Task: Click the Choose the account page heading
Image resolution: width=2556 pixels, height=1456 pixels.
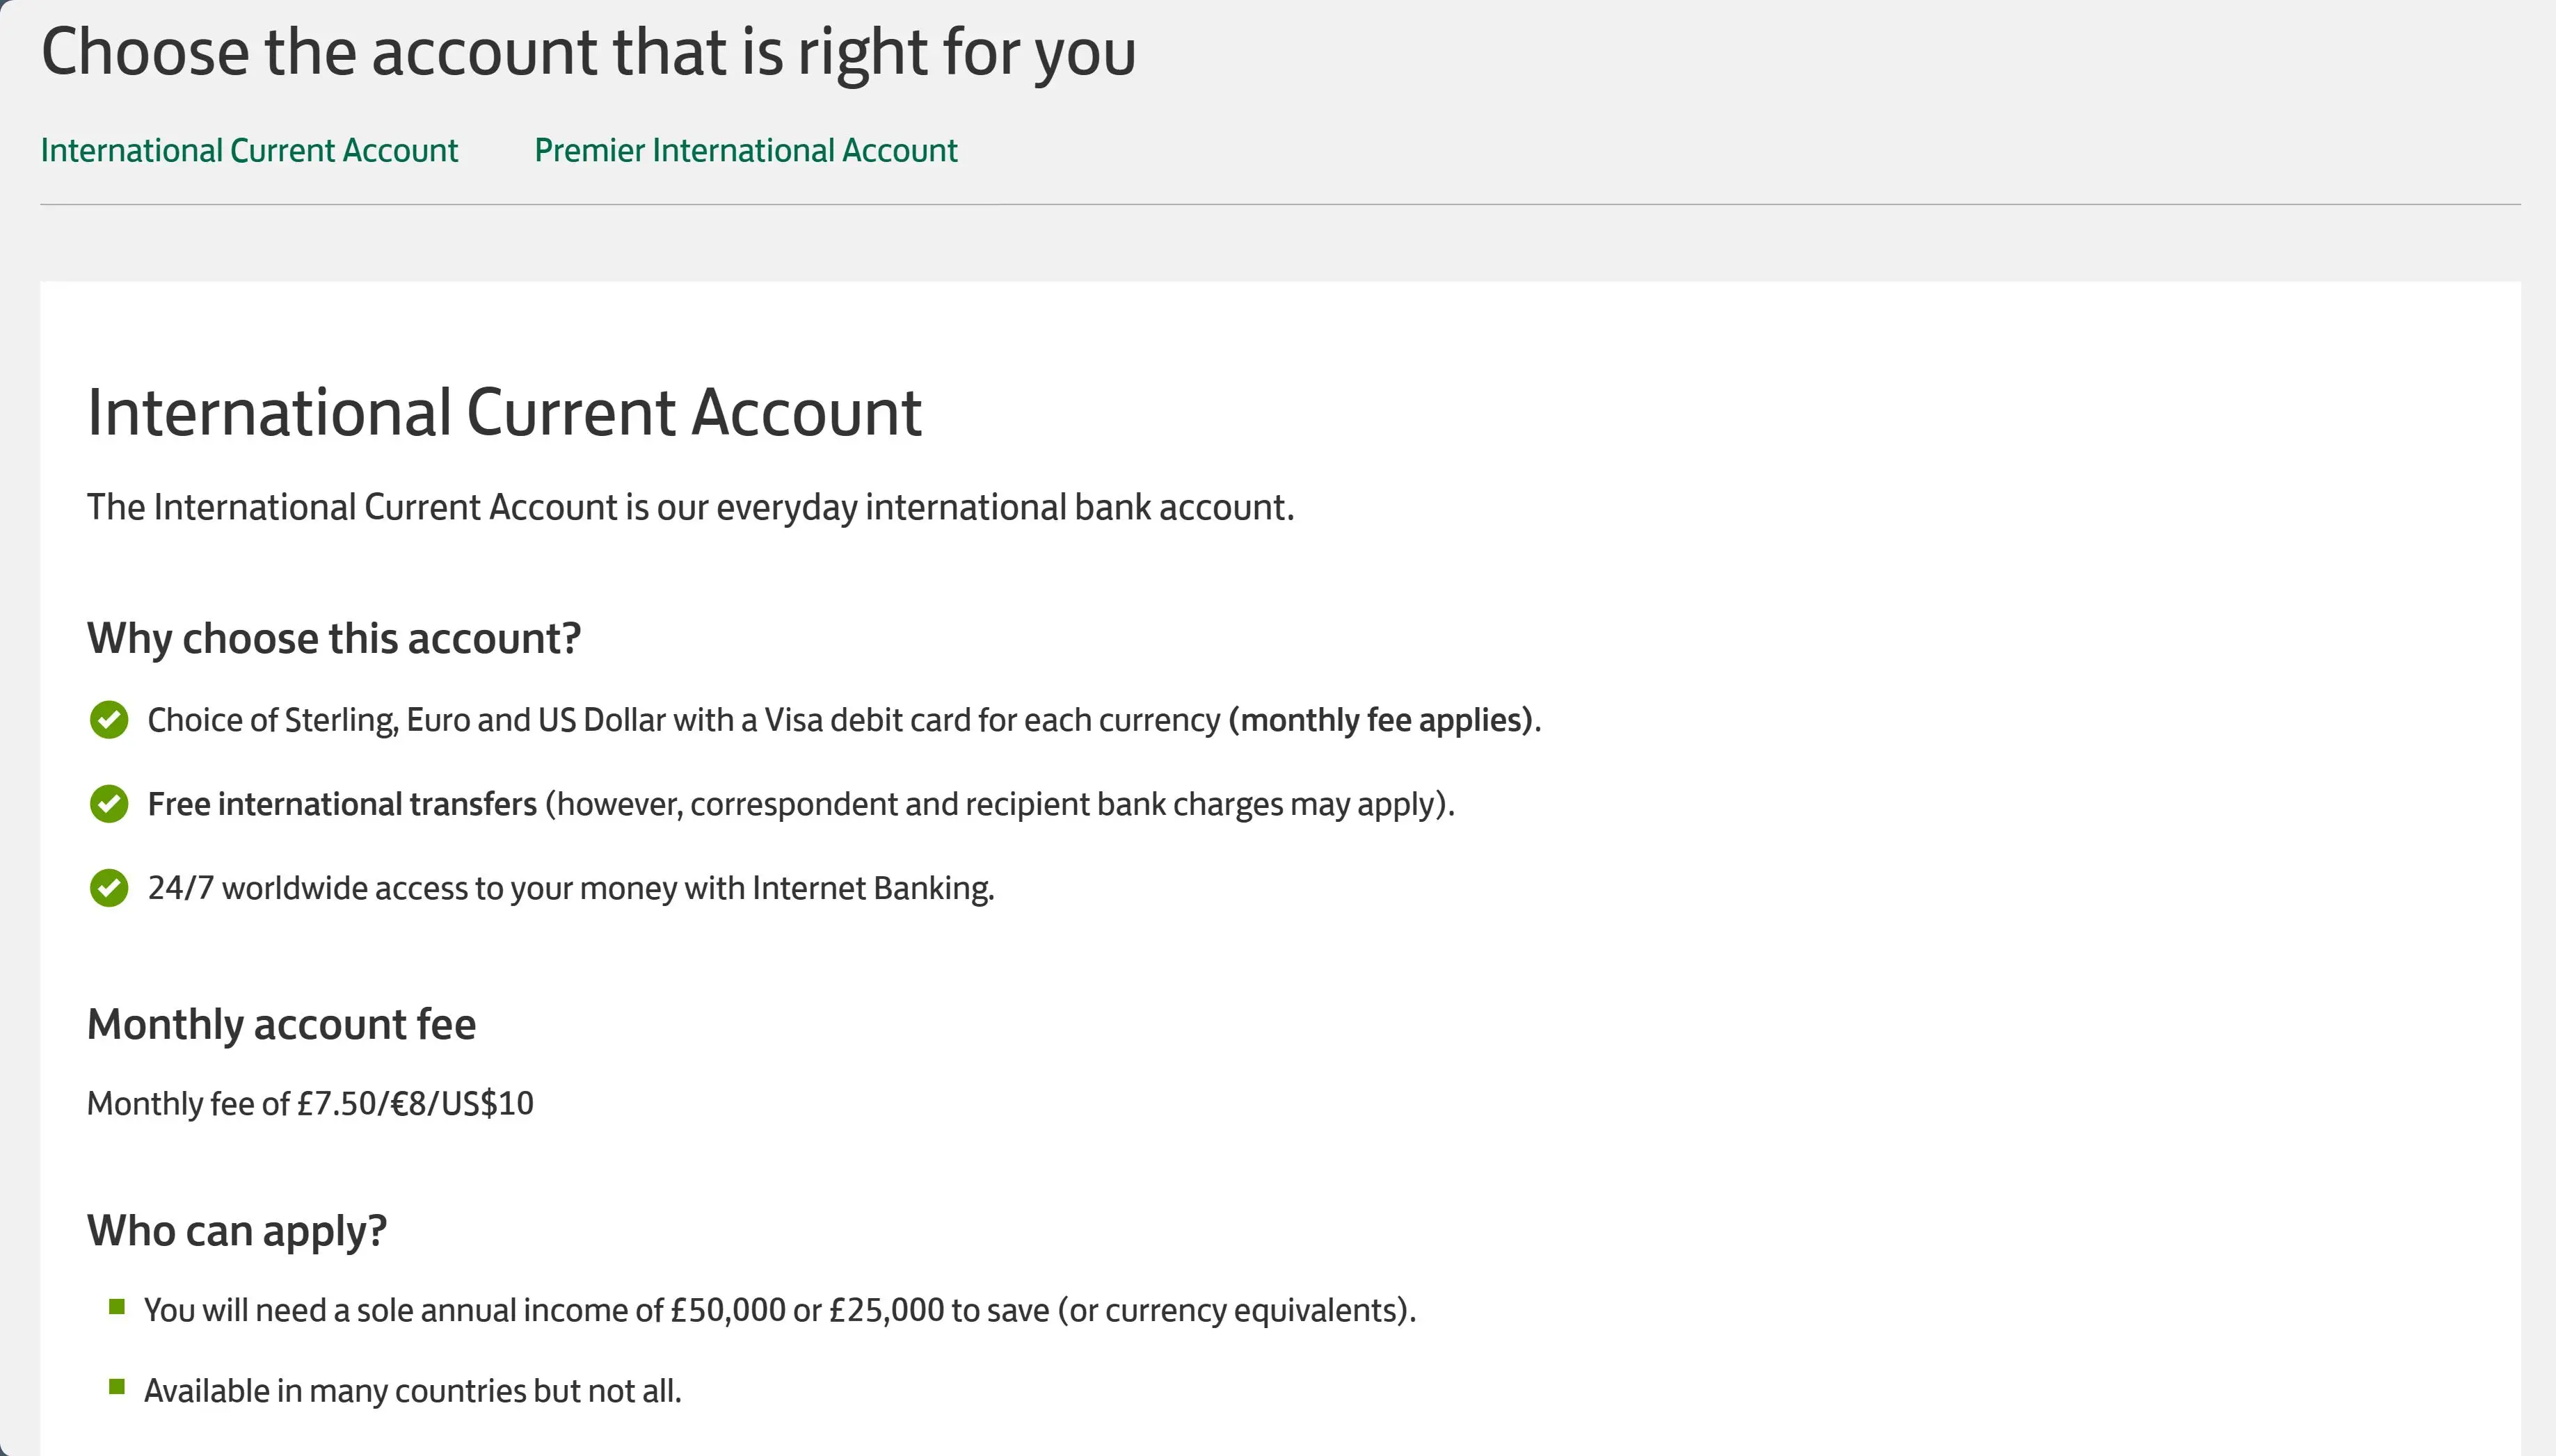Action: point(589,52)
